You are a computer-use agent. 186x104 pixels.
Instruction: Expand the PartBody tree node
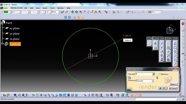coord(2,44)
